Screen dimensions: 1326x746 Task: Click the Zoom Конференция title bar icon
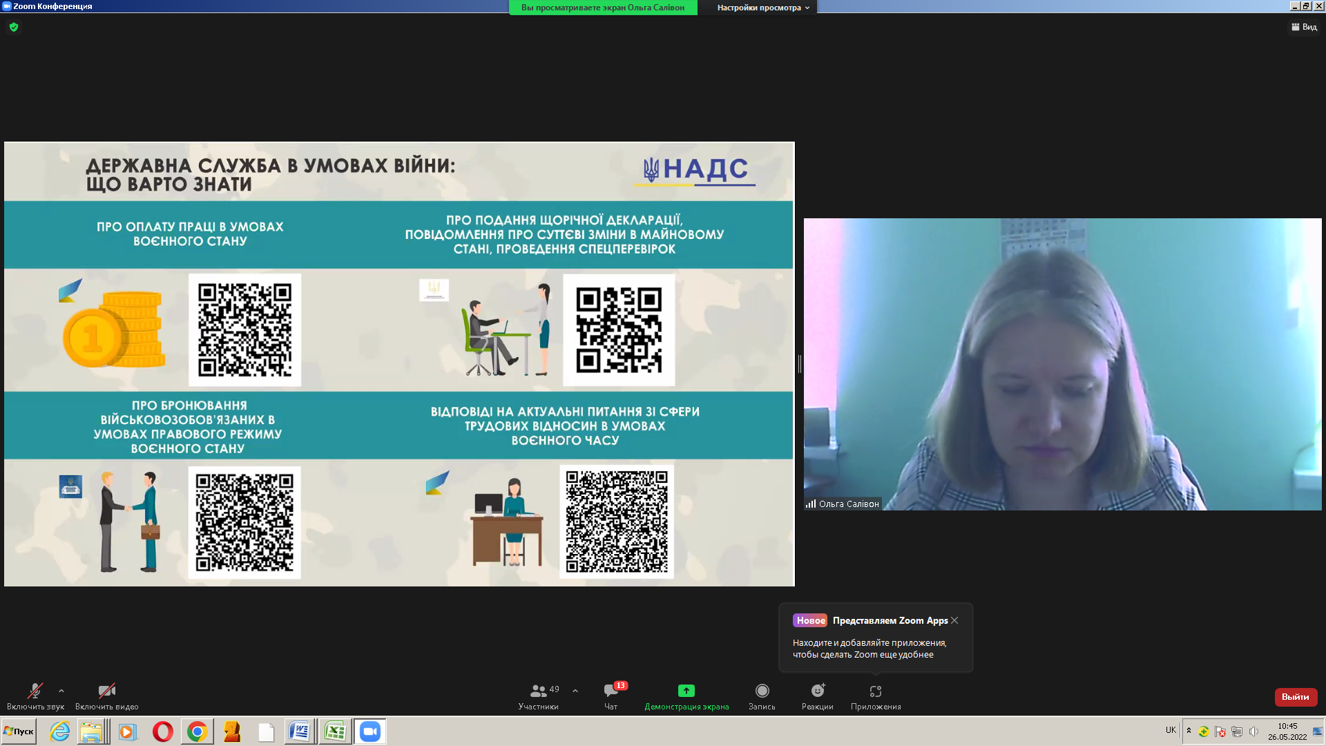click(7, 6)
